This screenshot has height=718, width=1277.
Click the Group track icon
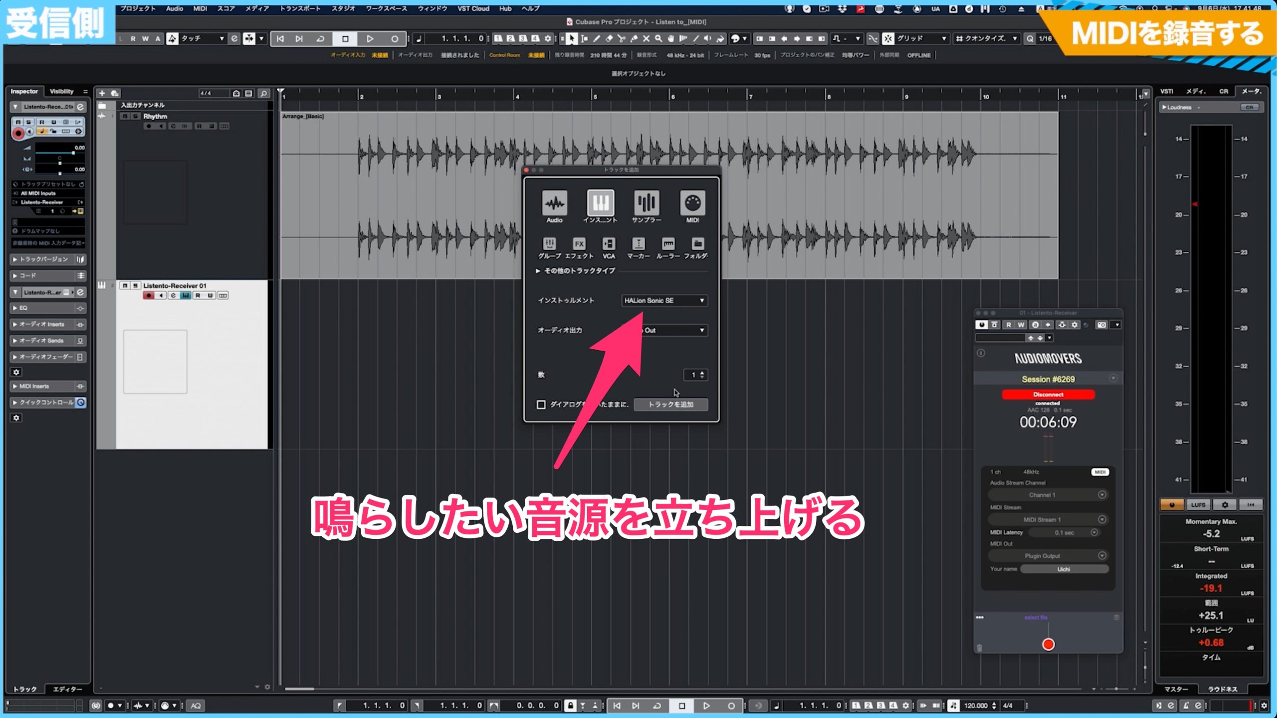click(x=549, y=243)
